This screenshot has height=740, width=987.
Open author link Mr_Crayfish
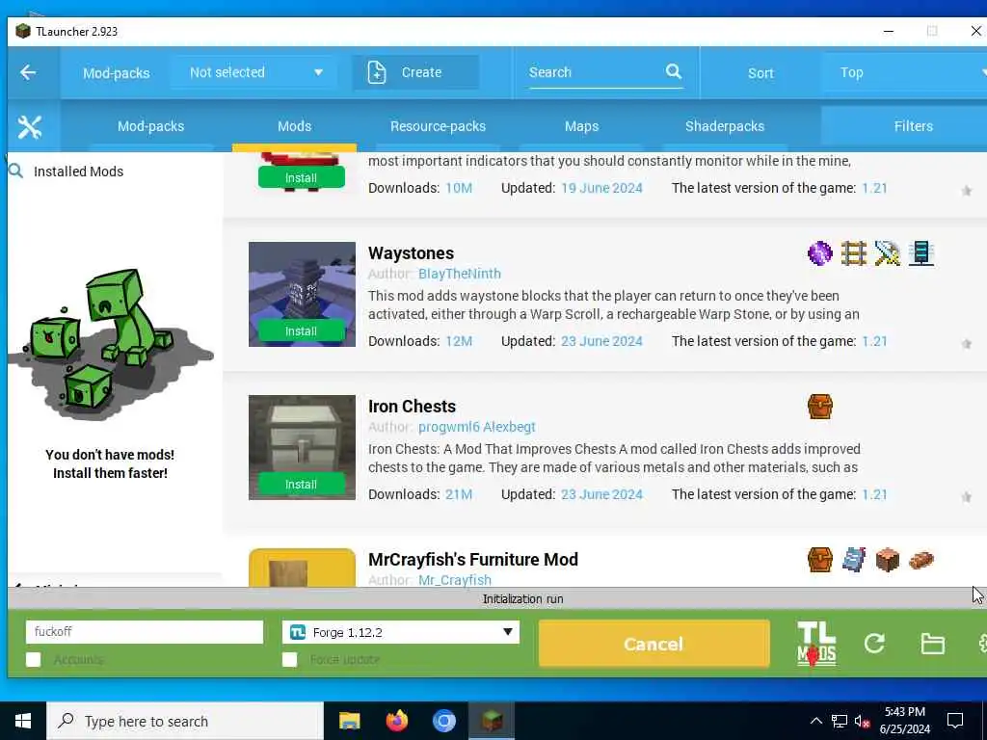pos(455,579)
